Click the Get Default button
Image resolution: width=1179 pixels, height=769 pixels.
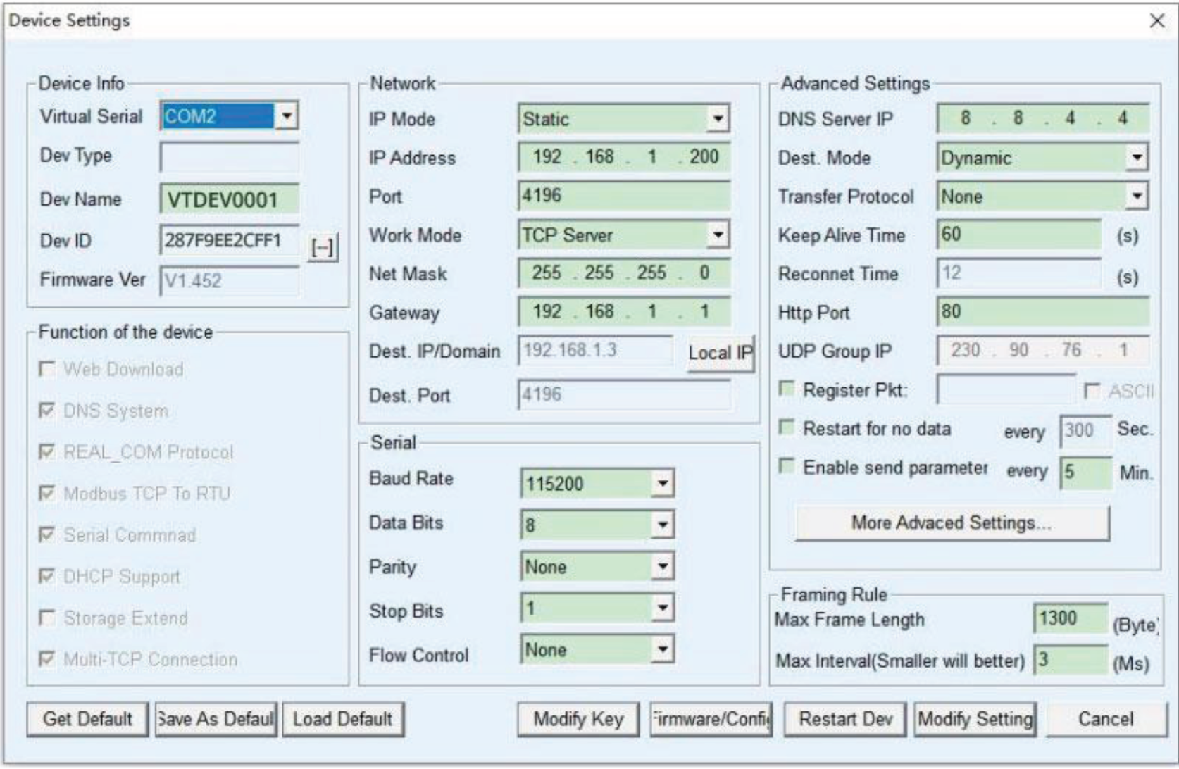click(87, 719)
